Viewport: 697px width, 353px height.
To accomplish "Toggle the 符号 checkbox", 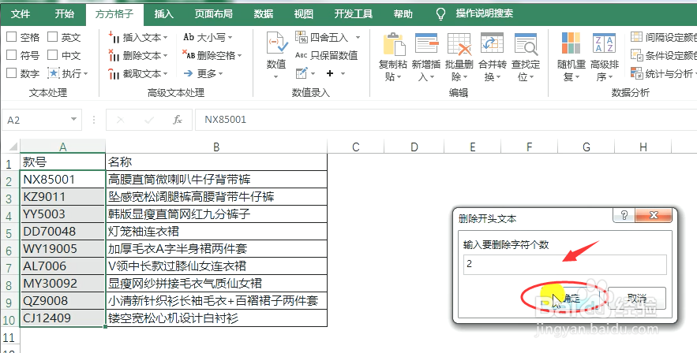I will (12, 55).
